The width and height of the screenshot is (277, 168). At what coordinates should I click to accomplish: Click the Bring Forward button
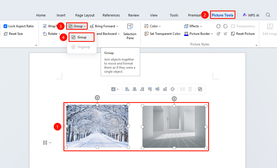pos(103,26)
